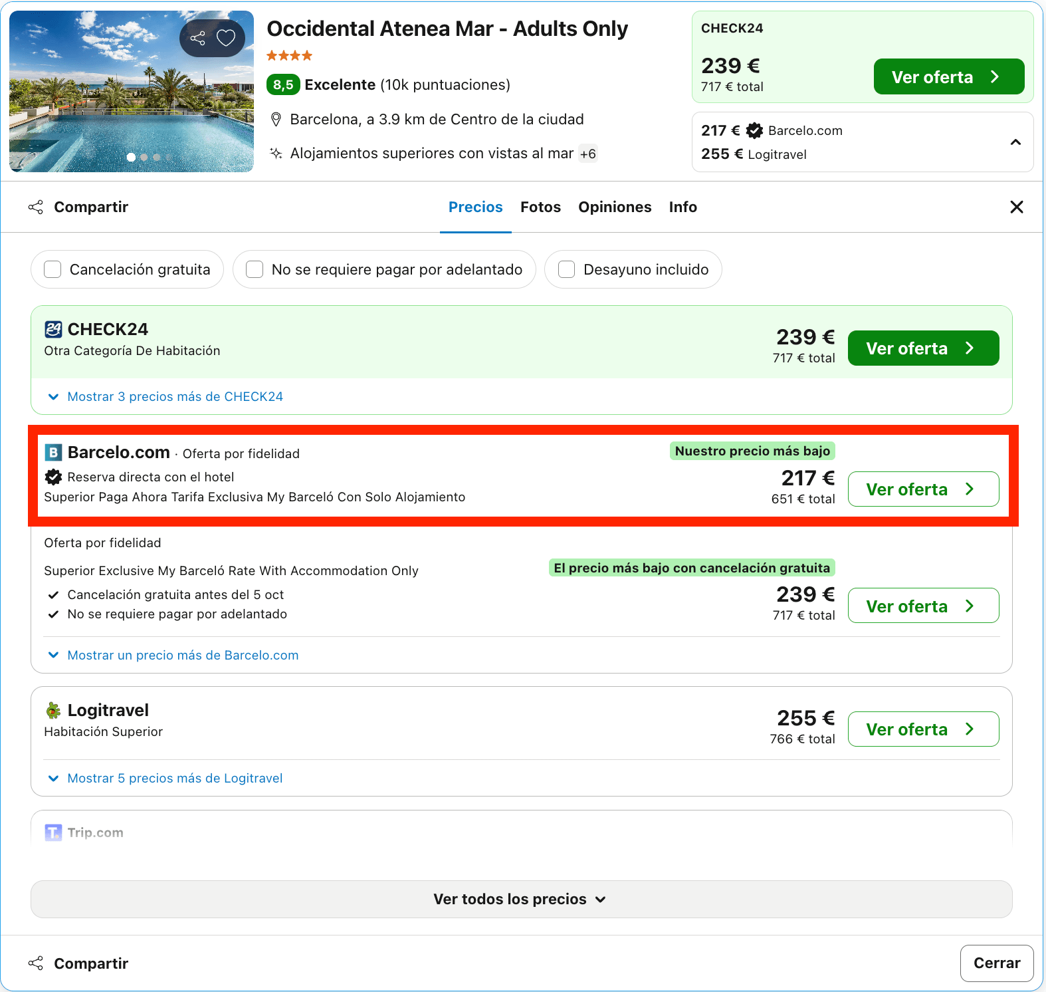Image resolution: width=1046 pixels, height=992 pixels.
Task: Click the Nuestro precio más bajo label
Action: click(x=752, y=451)
